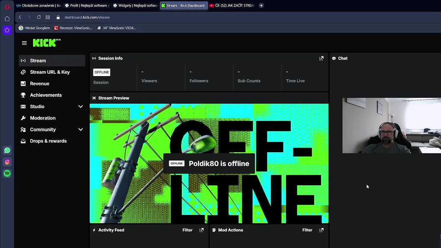The height and width of the screenshot is (248, 441).
Task: Click the OFFLINE session badge
Action: [102, 72]
